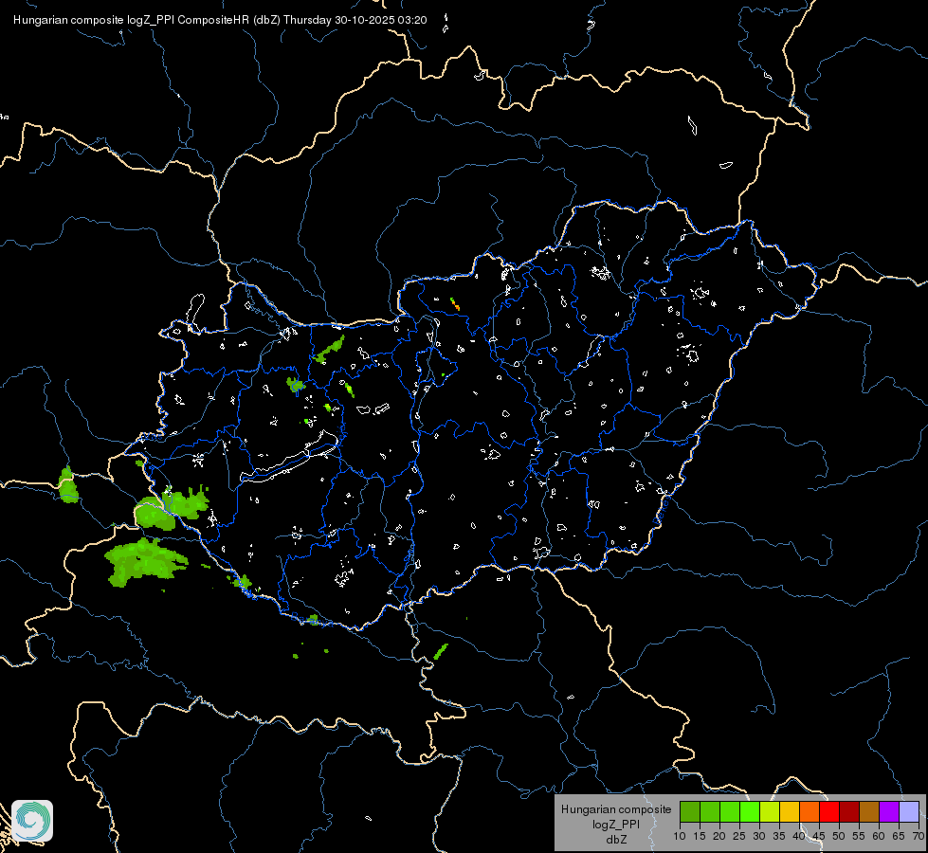928x853 pixels.
Task: Select the 35–40 dBZ yellow swatch
Action: pos(790,811)
